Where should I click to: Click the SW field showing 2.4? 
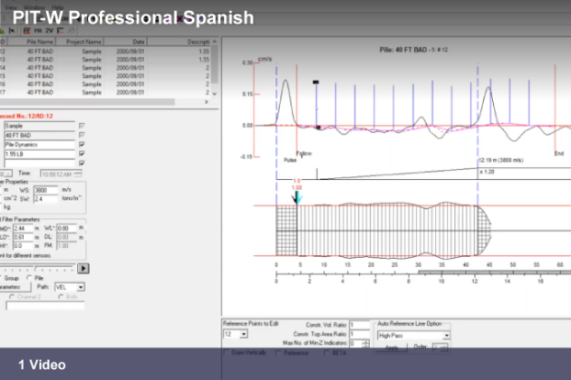pyautogui.click(x=46, y=199)
